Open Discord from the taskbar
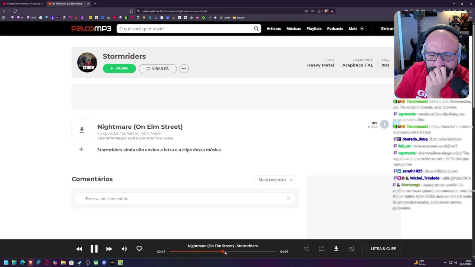Screen dimensions: 475x267 tap(104, 263)
